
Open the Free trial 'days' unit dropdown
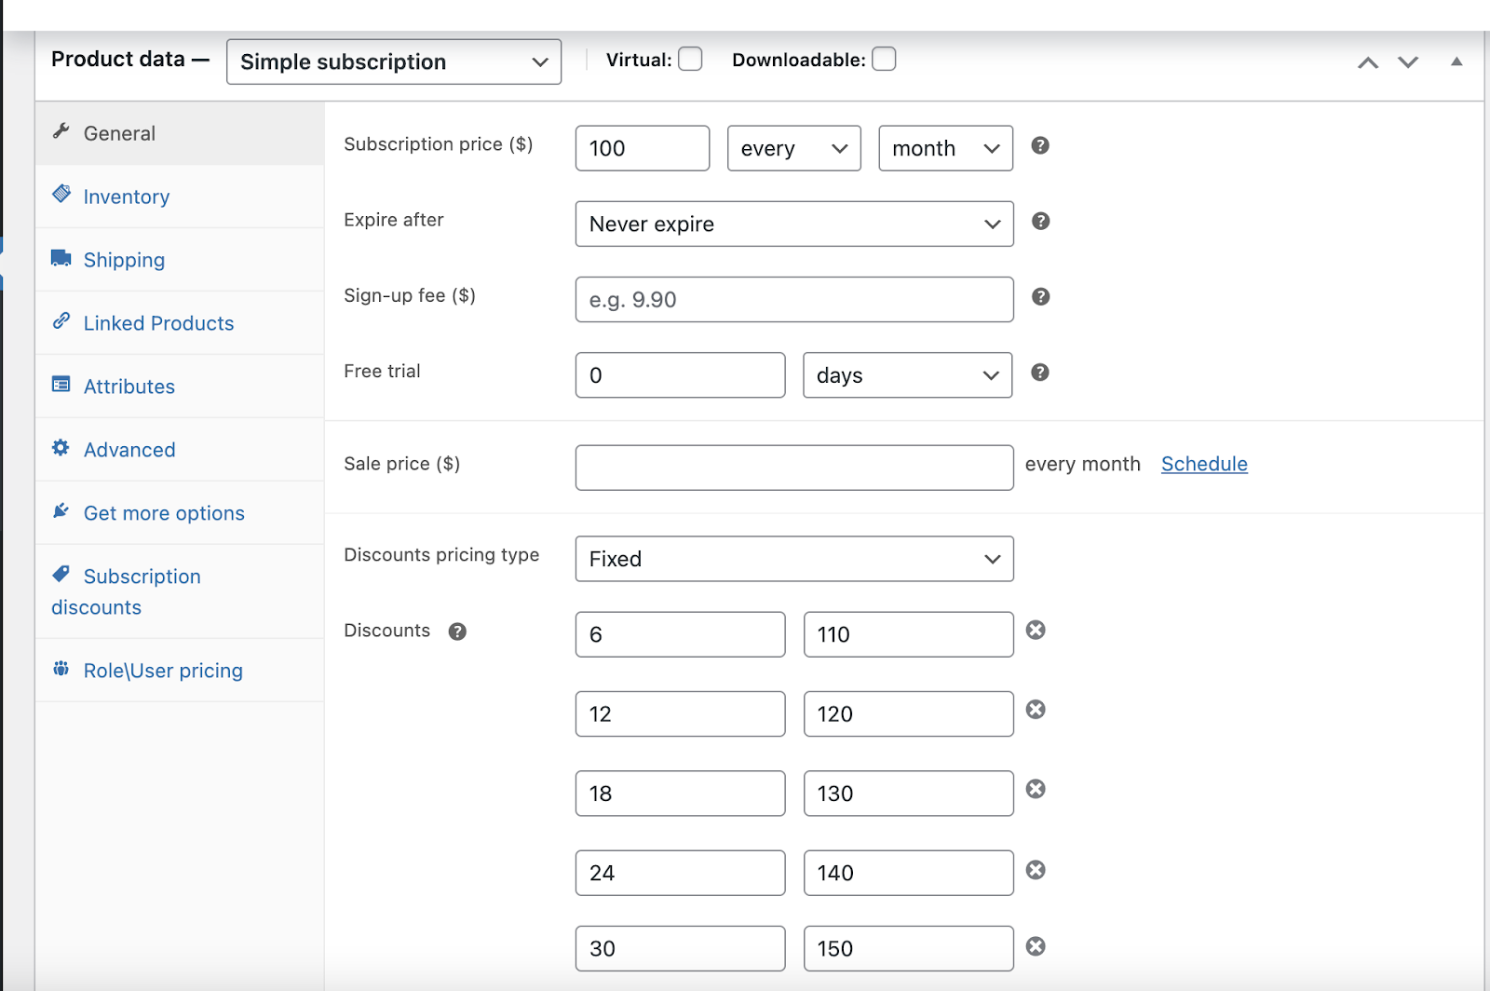coord(908,375)
